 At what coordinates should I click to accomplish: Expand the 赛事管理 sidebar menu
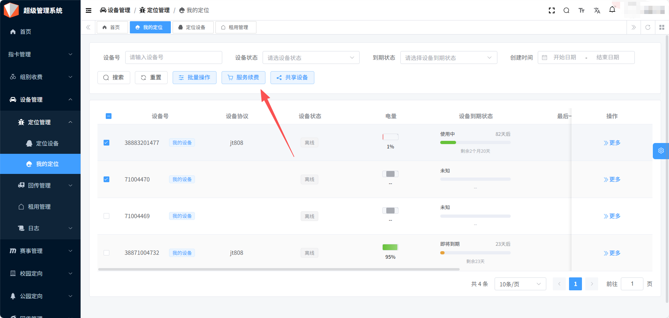coord(40,251)
